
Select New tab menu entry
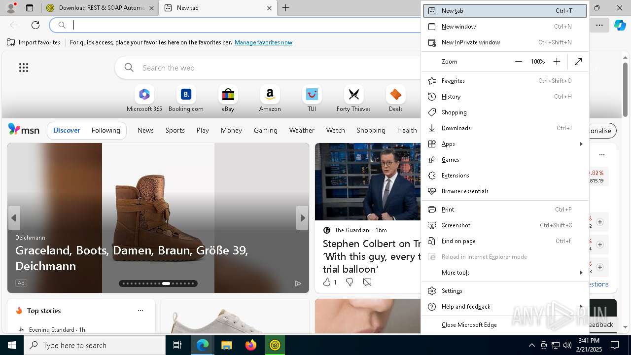pyautogui.click(x=505, y=11)
